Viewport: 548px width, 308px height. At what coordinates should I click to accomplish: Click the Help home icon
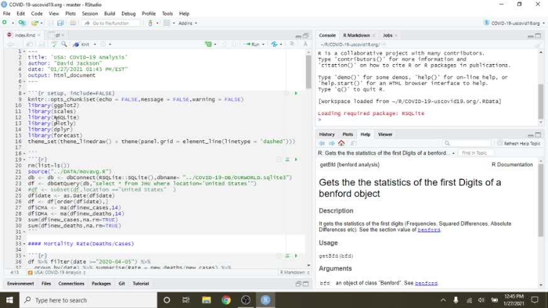click(341, 143)
